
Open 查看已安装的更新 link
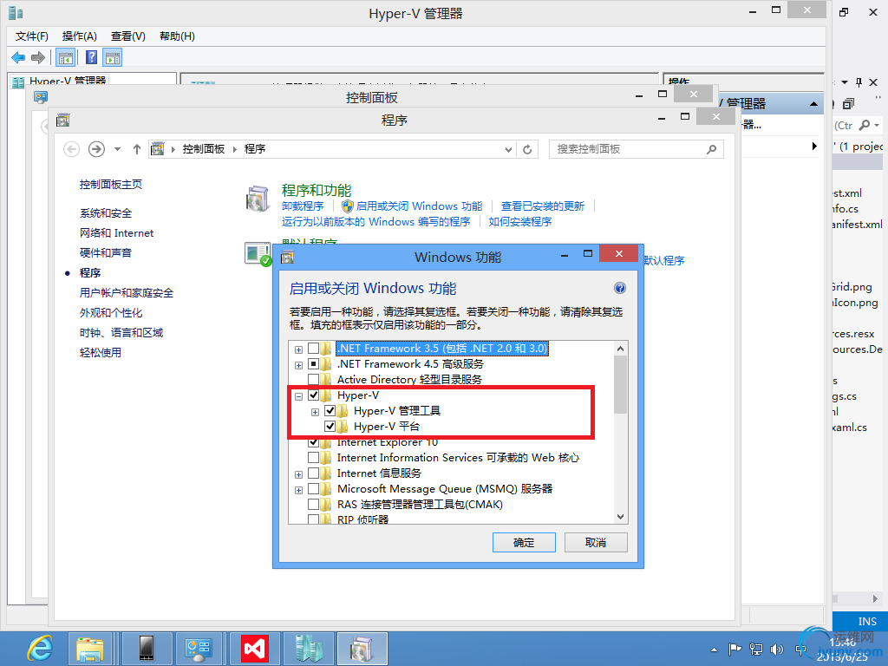click(x=543, y=206)
